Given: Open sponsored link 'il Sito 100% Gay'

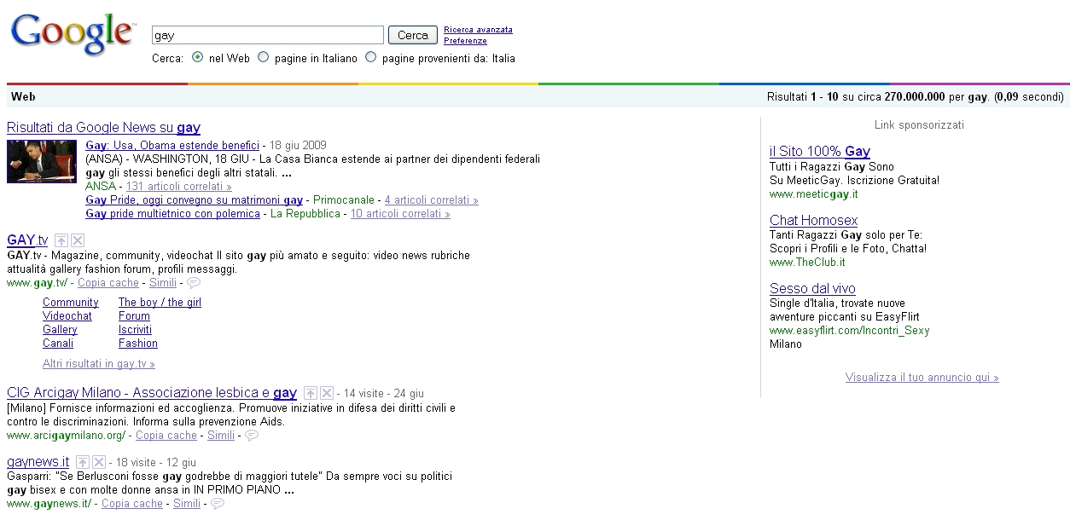Looking at the screenshot, I should (820, 152).
